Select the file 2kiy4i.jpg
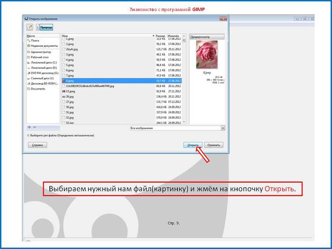This screenshot has width=332, height=249. pos(122,49)
